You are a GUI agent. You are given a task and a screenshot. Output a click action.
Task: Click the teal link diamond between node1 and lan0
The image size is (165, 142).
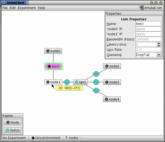(67, 82)
